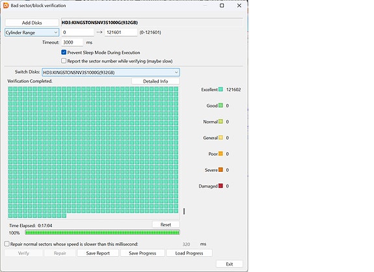
Task: Click the Reset button
Action: [166, 224]
